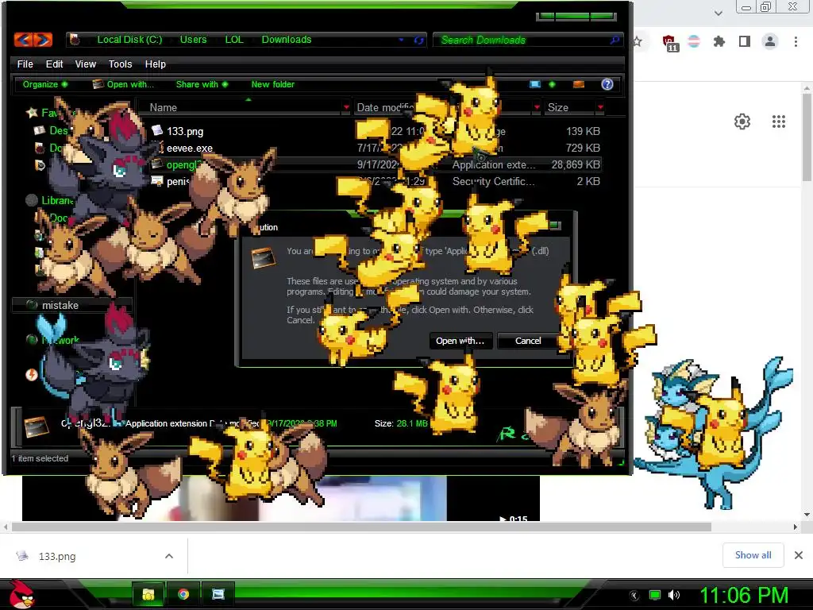The height and width of the screenshot is (610, 813).
Task: Select the file 133.png
Action: [184, 132]
